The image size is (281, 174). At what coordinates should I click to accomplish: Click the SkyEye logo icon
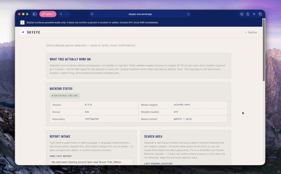click(x=23, y=32)
